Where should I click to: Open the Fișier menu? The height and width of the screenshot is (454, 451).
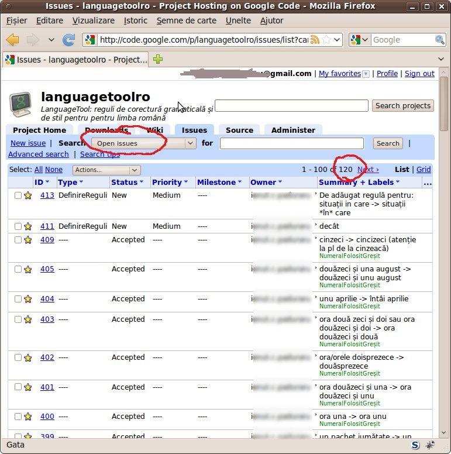(16, 20)
